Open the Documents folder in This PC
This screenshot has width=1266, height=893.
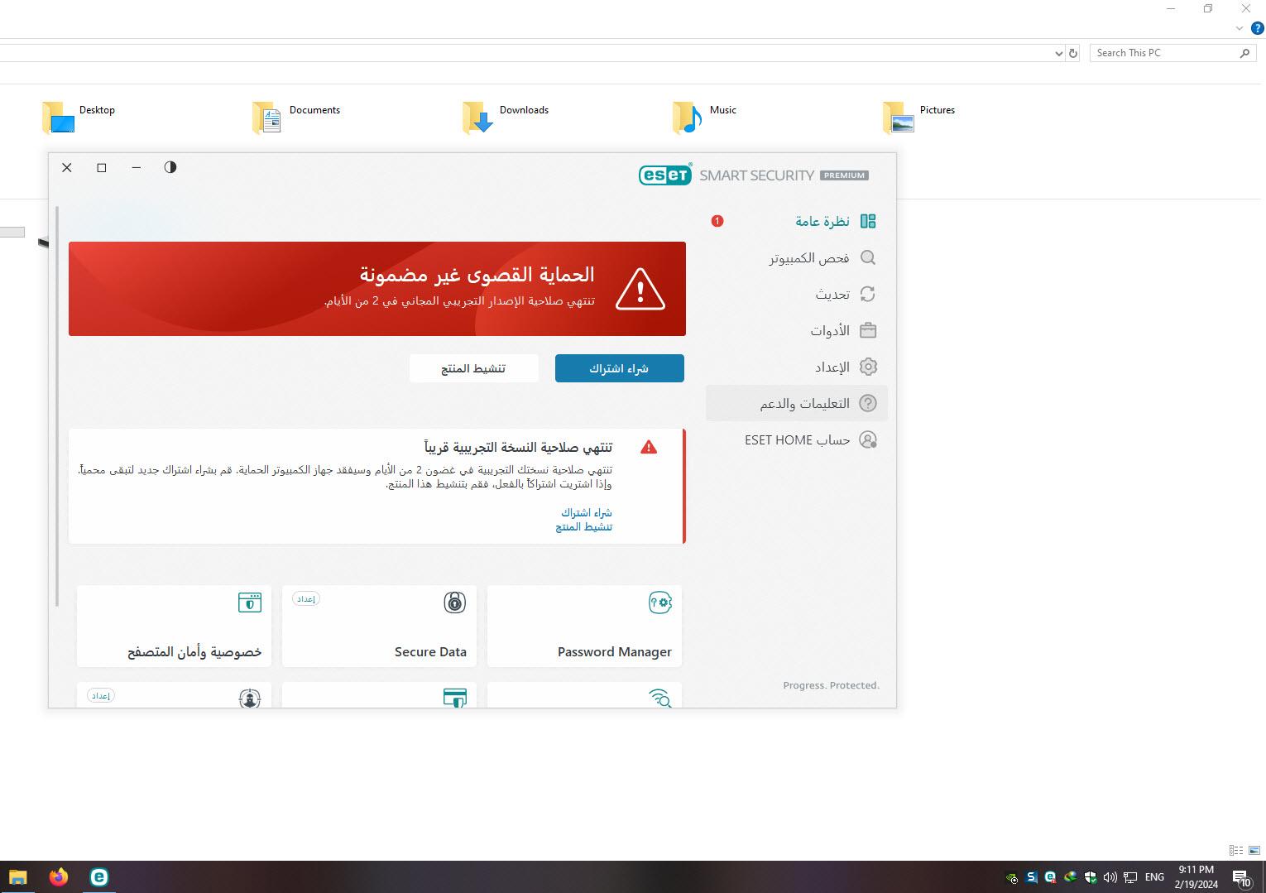(296, 117)
